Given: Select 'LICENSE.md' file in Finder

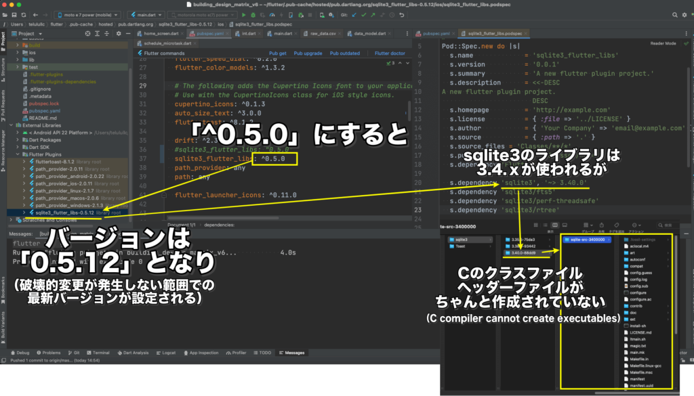Looking at the screenshot, I should tap(640, 332).
